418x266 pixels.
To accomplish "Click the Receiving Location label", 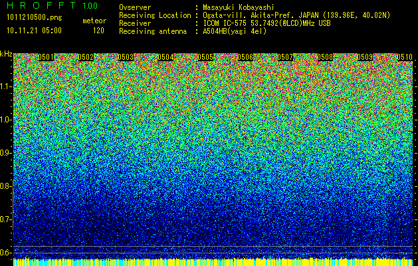I will click(x=155, y=15).
